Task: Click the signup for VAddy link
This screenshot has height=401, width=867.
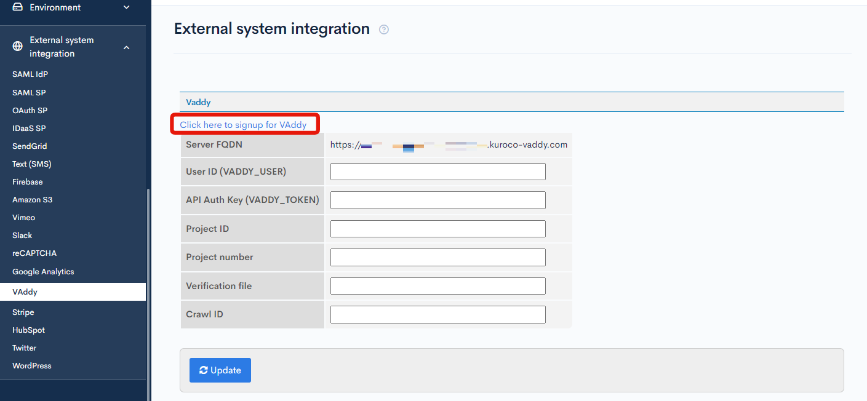Action: (x=243, y=125)
